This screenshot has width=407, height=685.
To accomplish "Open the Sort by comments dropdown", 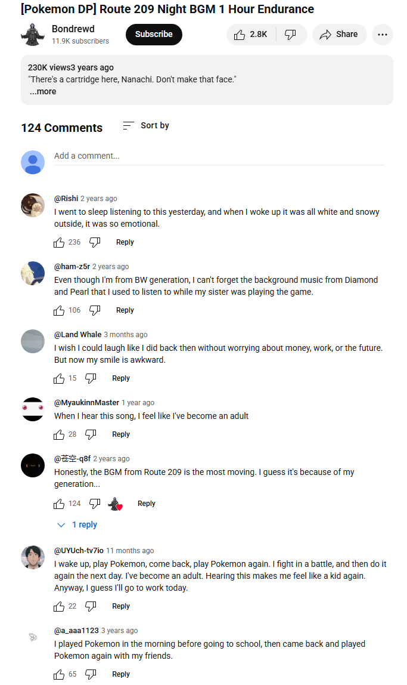I will point(146,125).
